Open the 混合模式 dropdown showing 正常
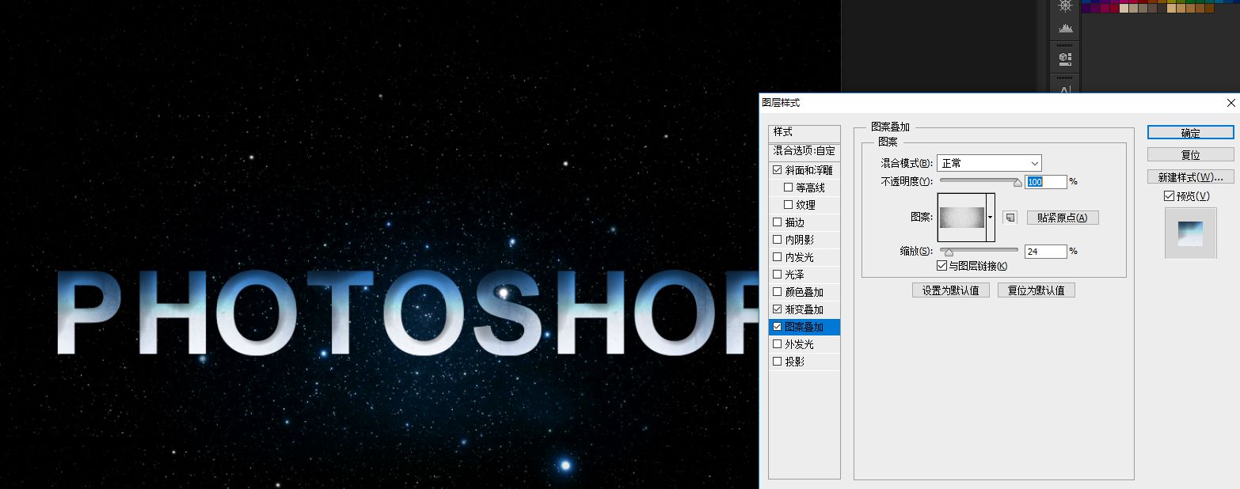The image size is (1240, 489). 989,163
